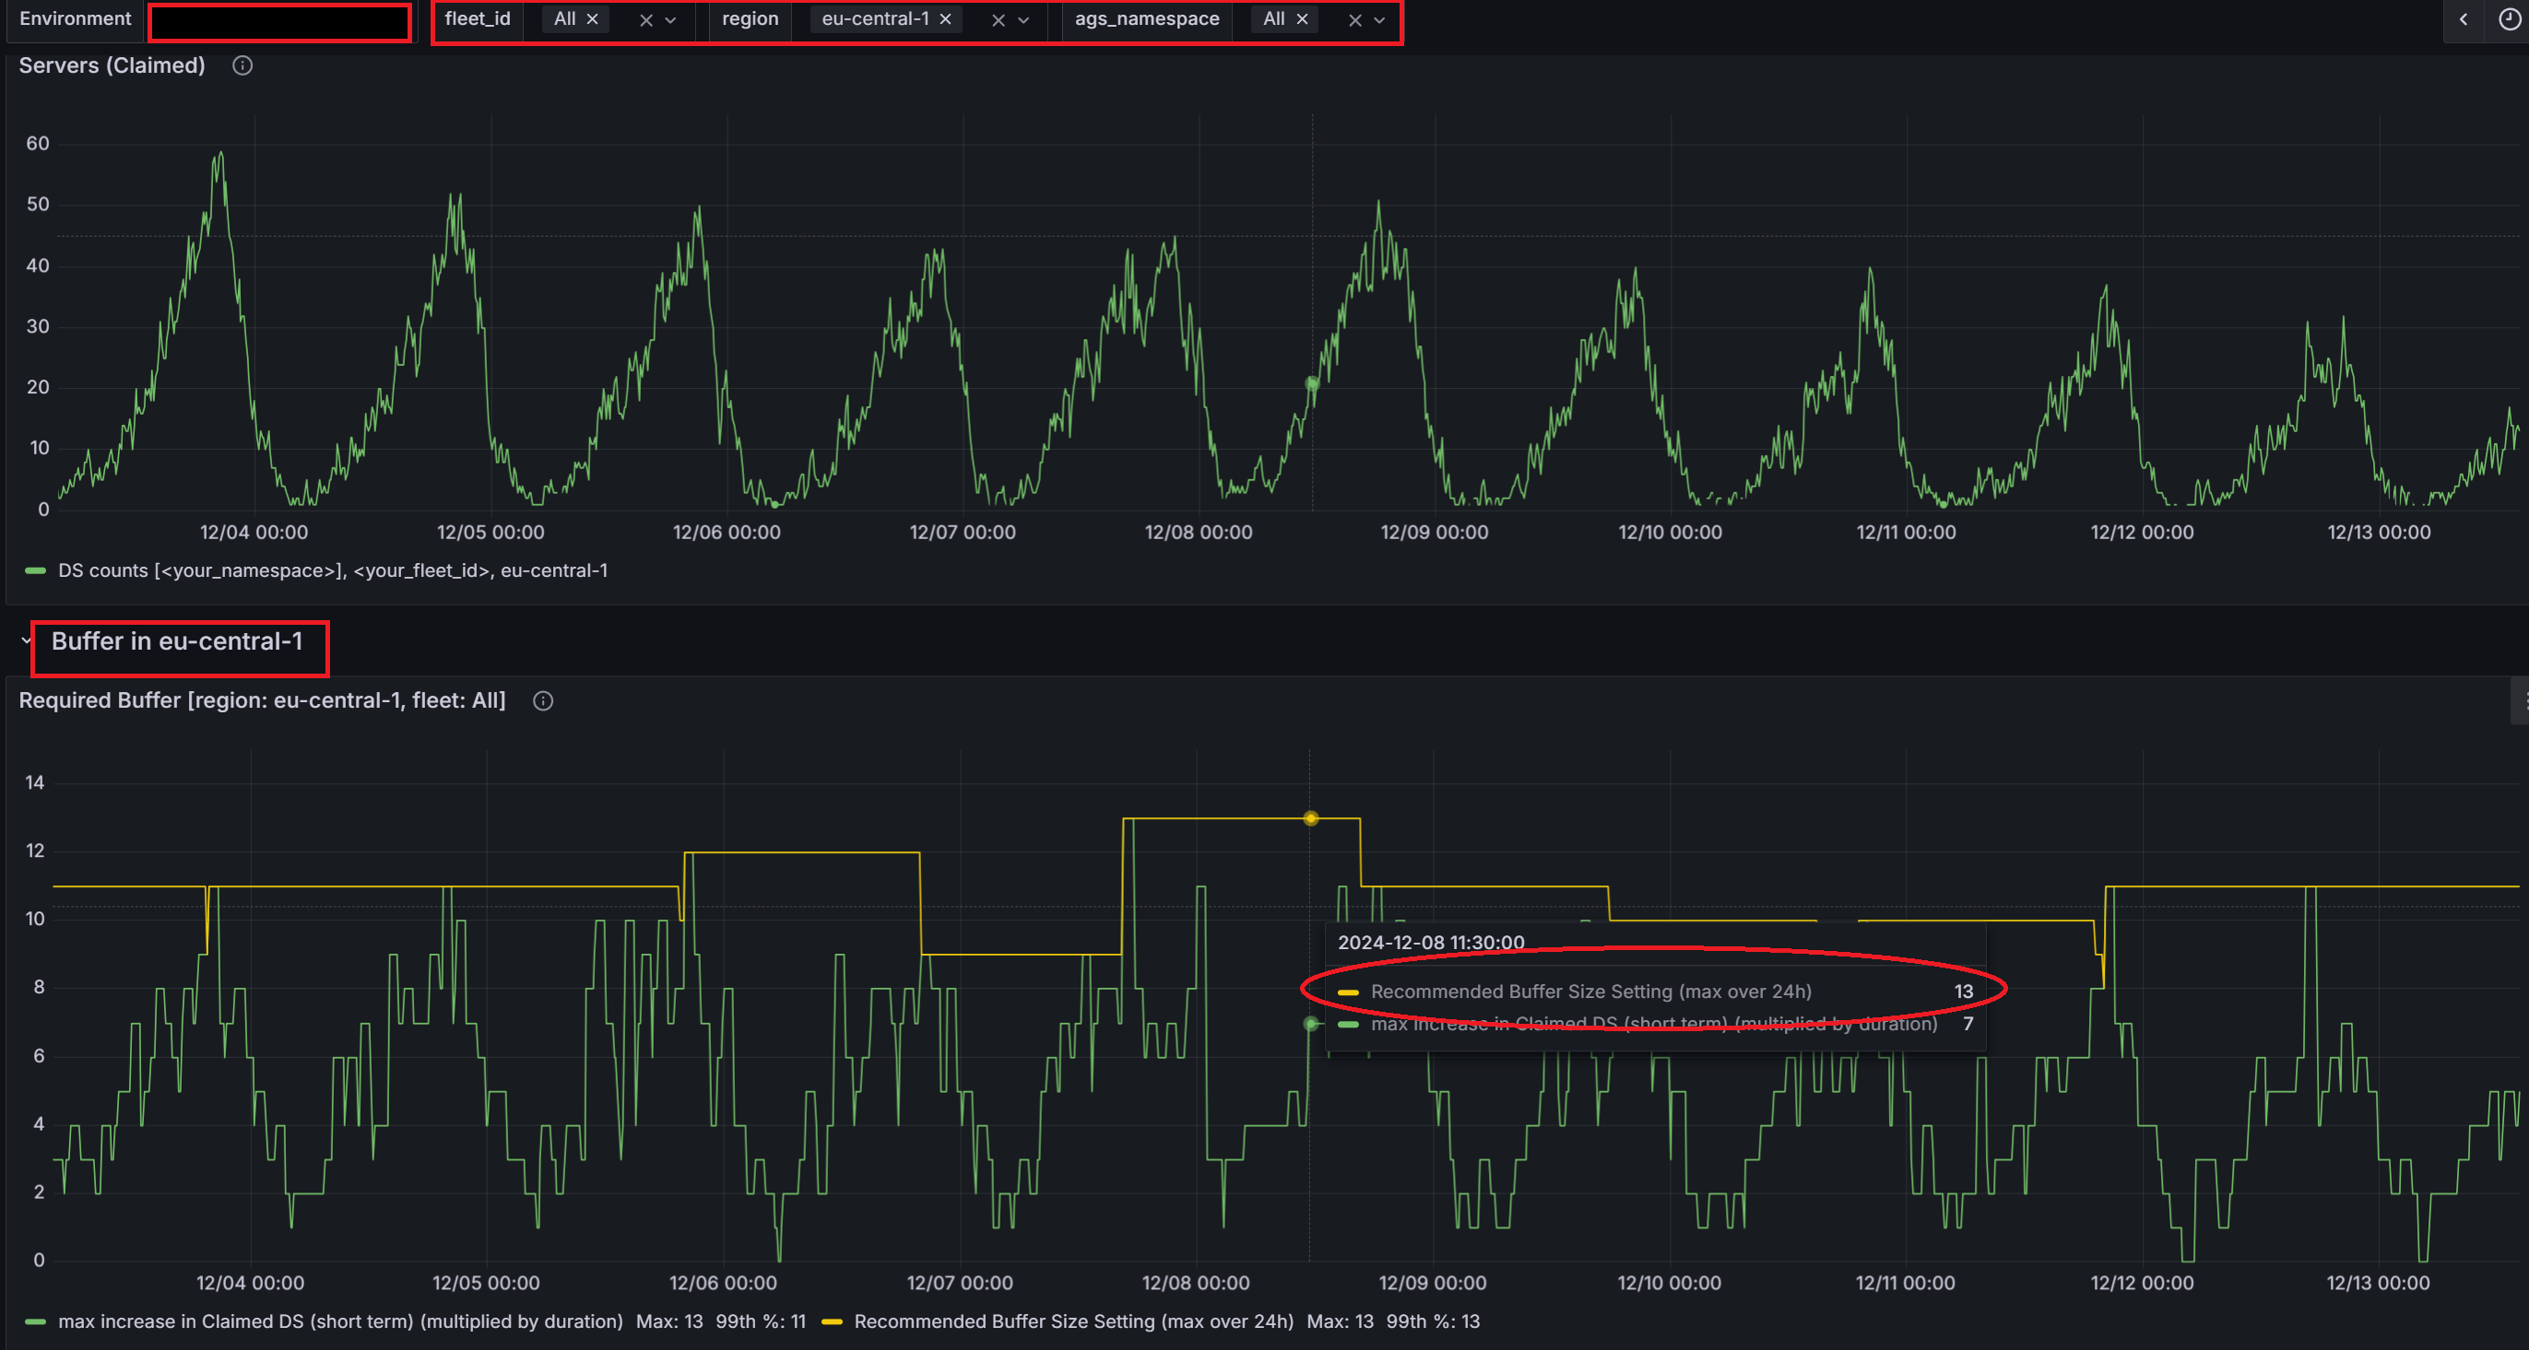Show info for Servers (Claimed) panel
Screen dimensions: 2529x1350
[x=242, y=65]
